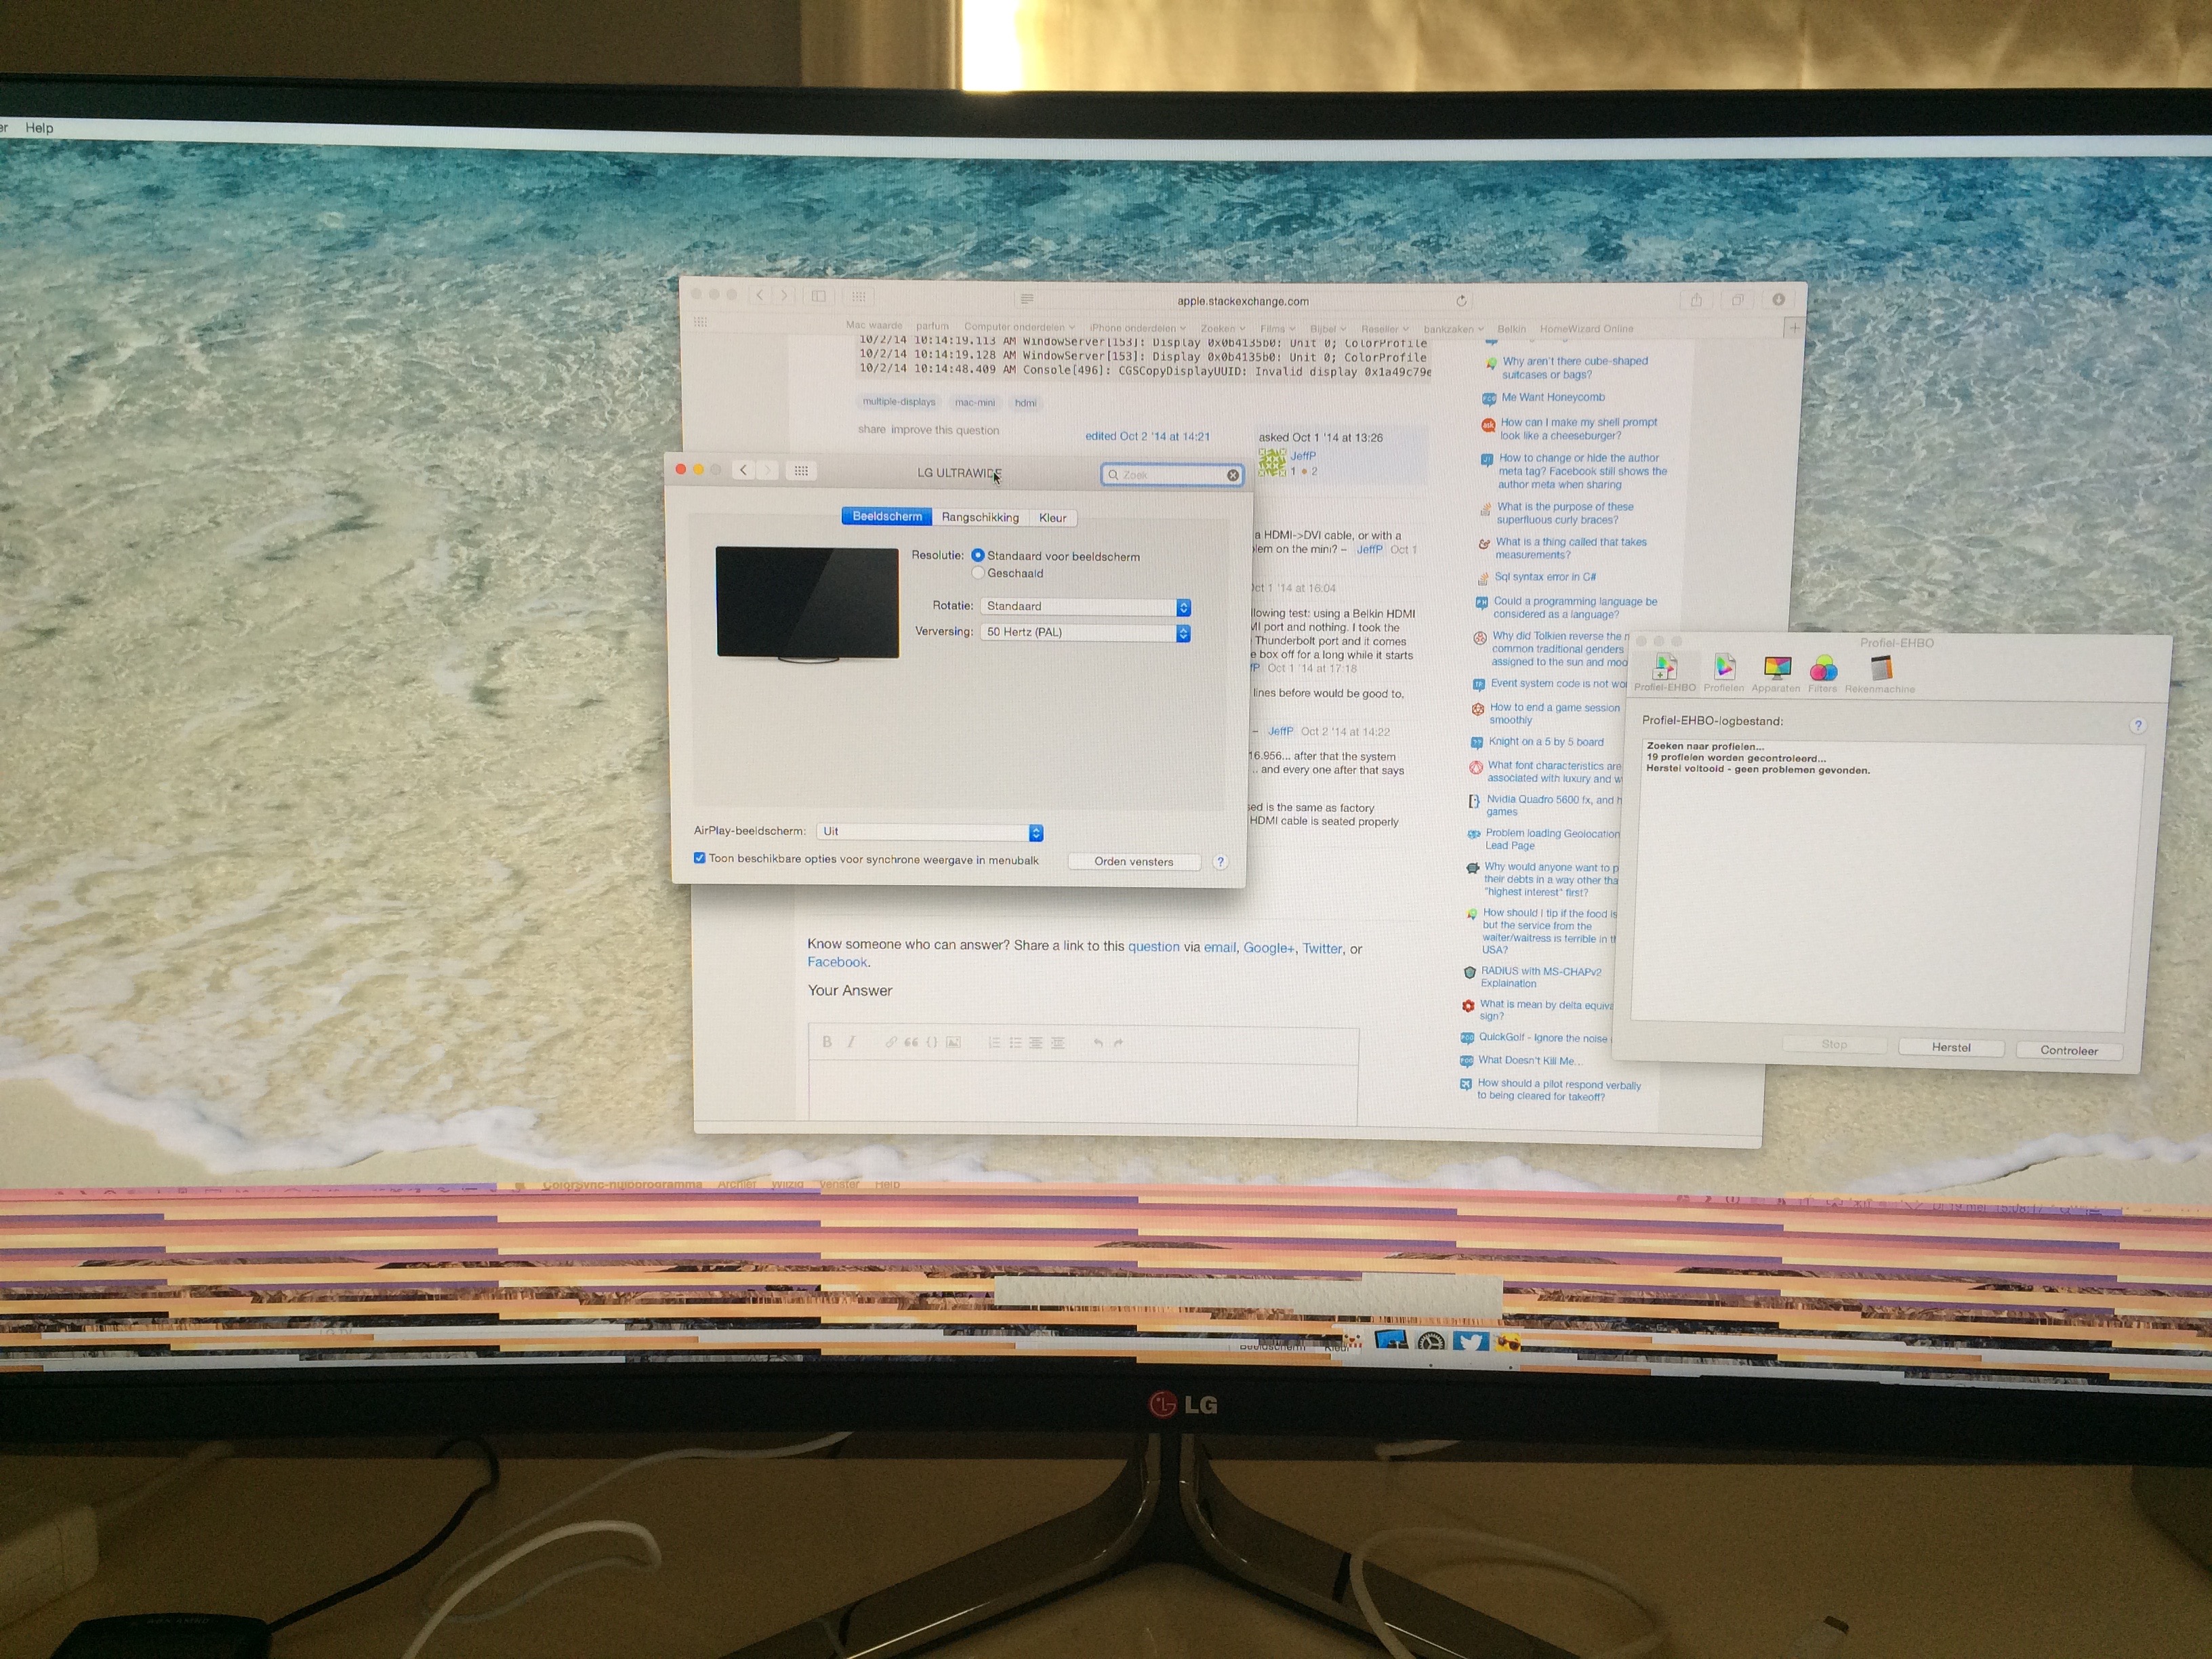Open the Verversing 50 Hertz dropdown
The width and height of the screenshot is (2212, 1659).
pos(1086,633)
